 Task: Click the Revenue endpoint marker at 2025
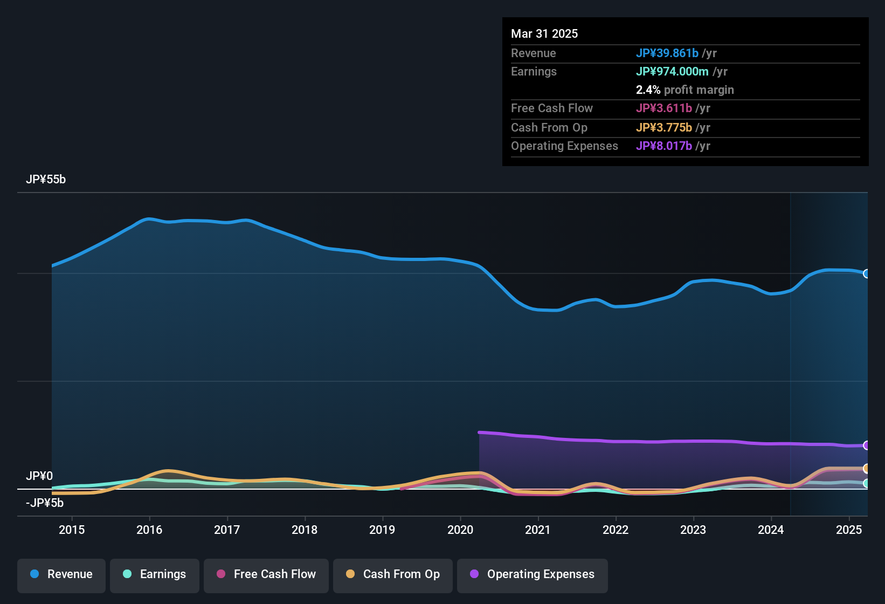pos(866,273)
